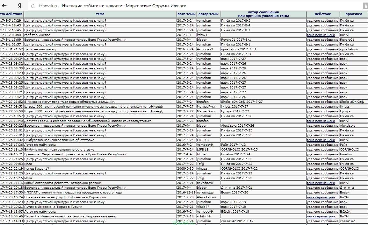This screenshot has width=368, height=225.
Task: Click topic 'Депутат Гордумы Ижевска предложил Общественной Палате самораспуститься'
Action: (x=88, y=121)
